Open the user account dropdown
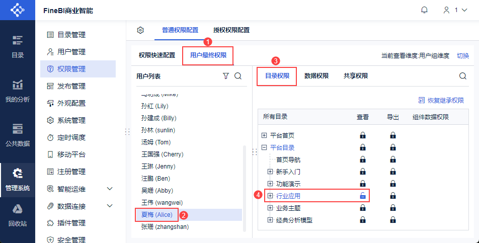Viewport: 479px width, 243px height. 454,10
